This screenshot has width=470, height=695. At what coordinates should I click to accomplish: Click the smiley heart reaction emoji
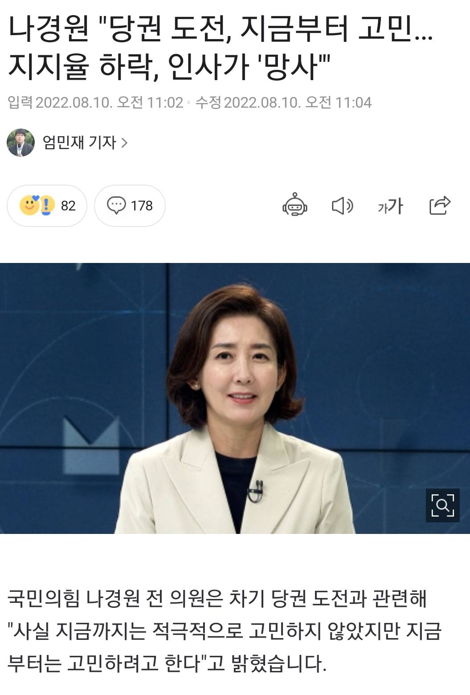point(30,205)
